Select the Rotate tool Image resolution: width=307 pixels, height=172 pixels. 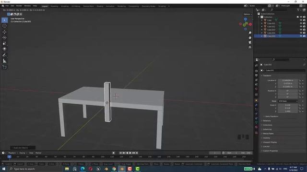tap(4, 38)
